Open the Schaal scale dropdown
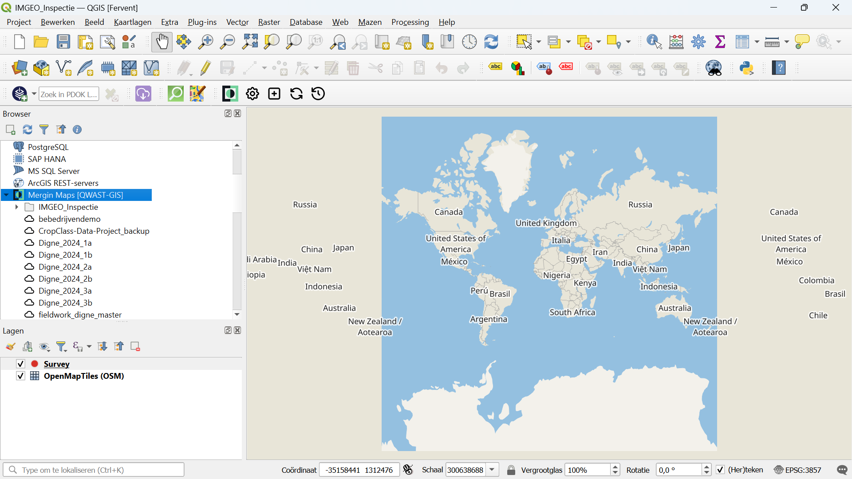This screenshot has width=852, height=479. click(492, 470)
